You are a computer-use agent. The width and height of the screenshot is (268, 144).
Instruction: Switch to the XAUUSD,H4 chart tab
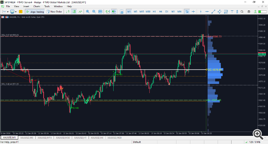[97, 138]
